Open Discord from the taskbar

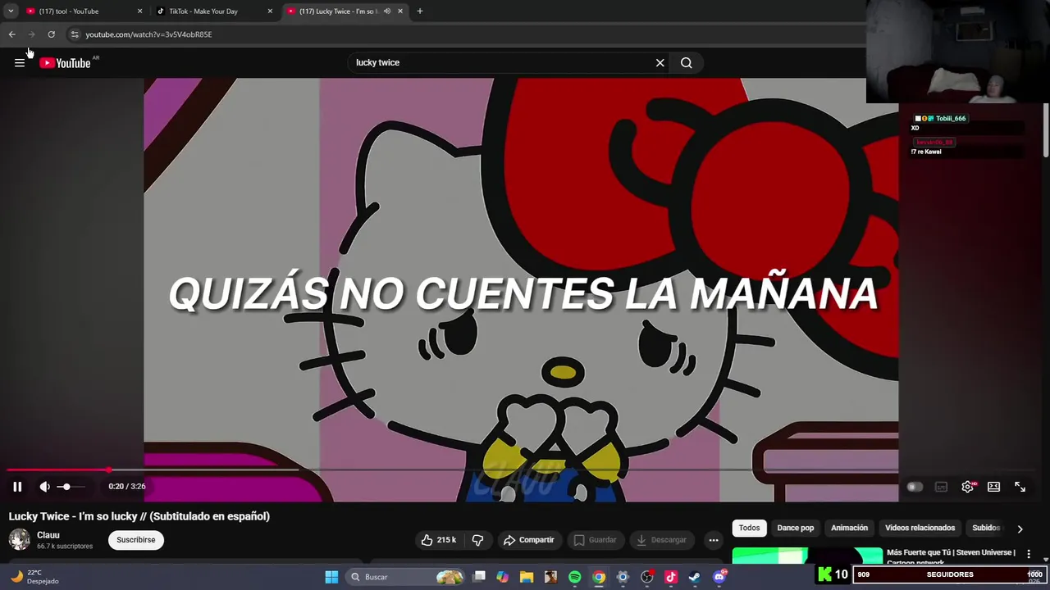(x=719, y=577)
